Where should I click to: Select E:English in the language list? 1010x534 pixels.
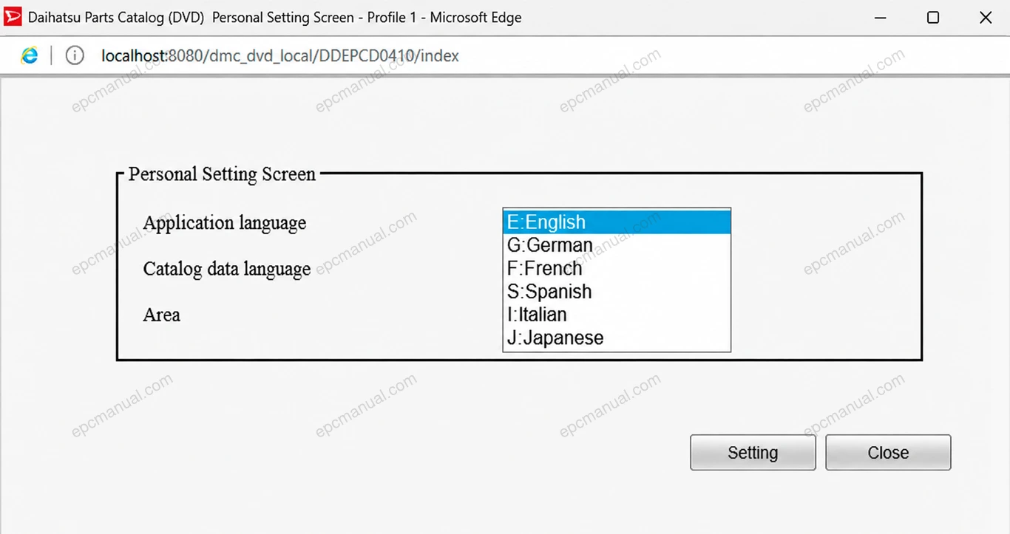(617, 222)
